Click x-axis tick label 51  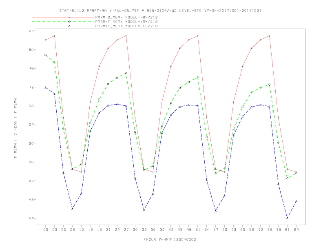[x=198, y=230]
